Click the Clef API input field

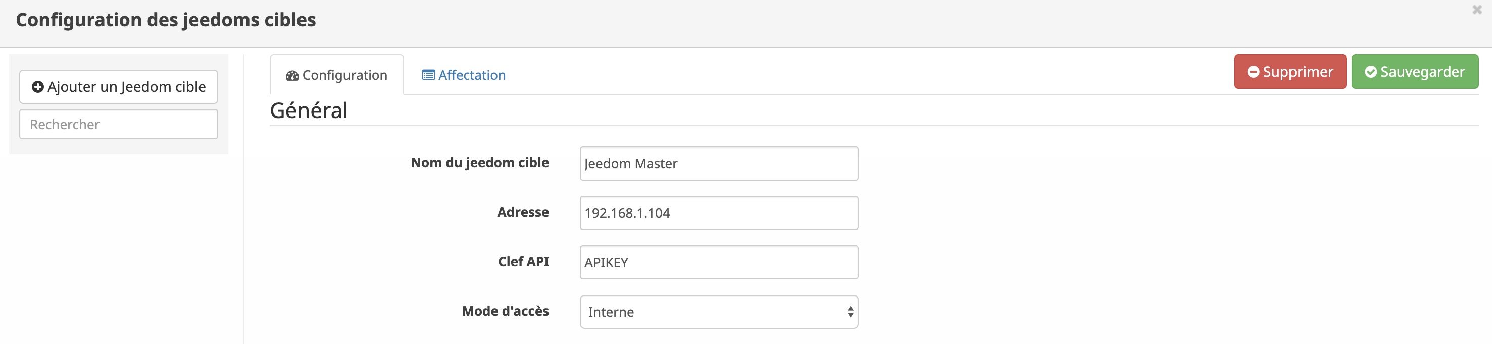tap(719, 262)
